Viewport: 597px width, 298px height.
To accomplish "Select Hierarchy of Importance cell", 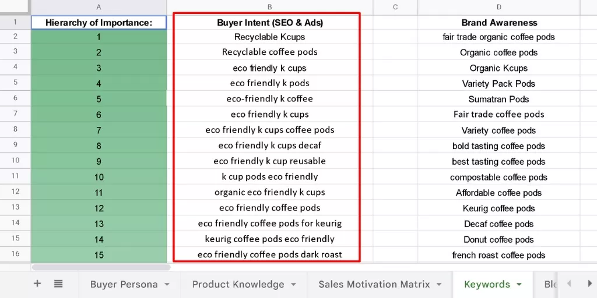I will [x=99, y=23].
